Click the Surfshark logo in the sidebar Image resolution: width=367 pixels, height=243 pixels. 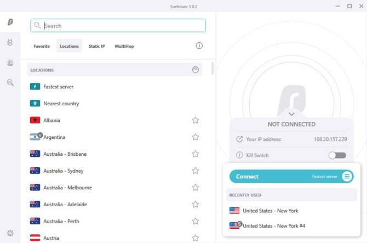pos(10,22)
